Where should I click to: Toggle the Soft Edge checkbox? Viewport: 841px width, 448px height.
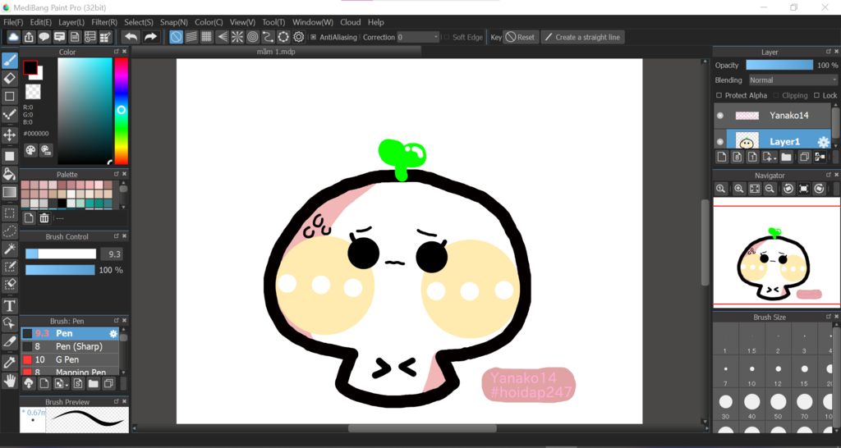pyautogui.click(x=447, y=37)
